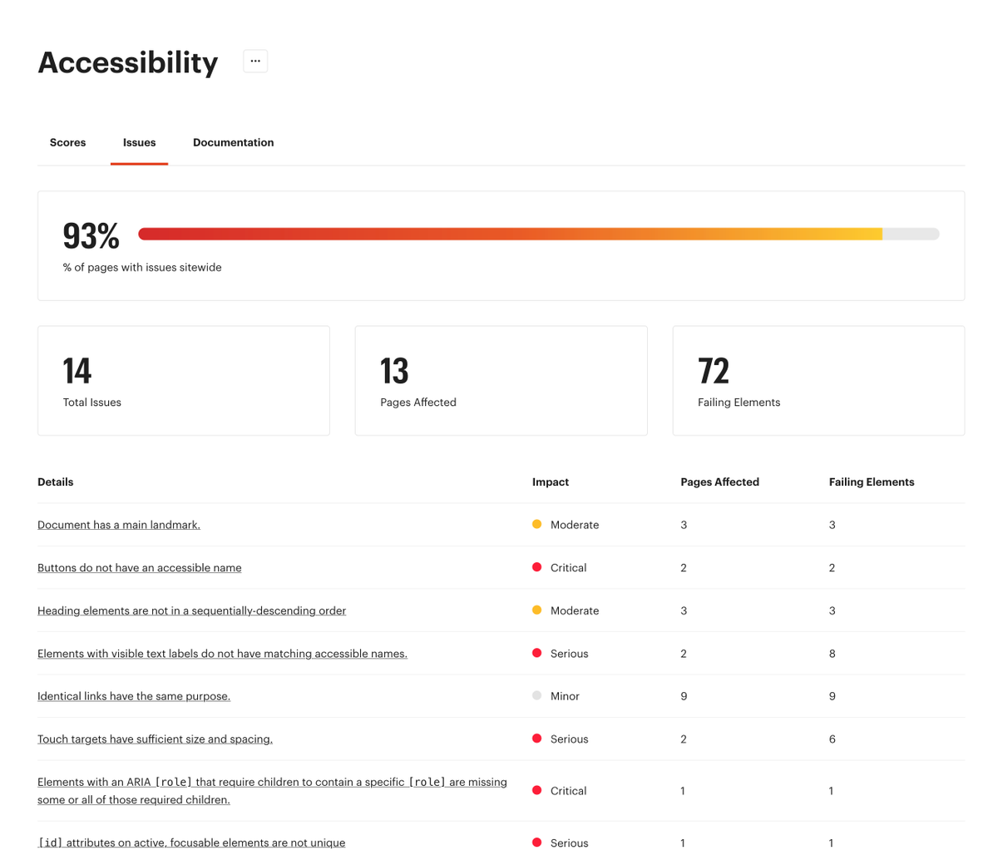Click Critical impact on ARIA role row
The height and width of the screenshot is (850, 998).
pyautogui.click(x=560, y=791)
